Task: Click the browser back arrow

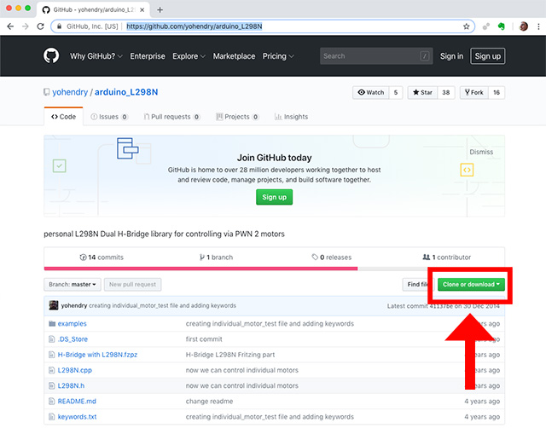Action: (x=9, y=26)
